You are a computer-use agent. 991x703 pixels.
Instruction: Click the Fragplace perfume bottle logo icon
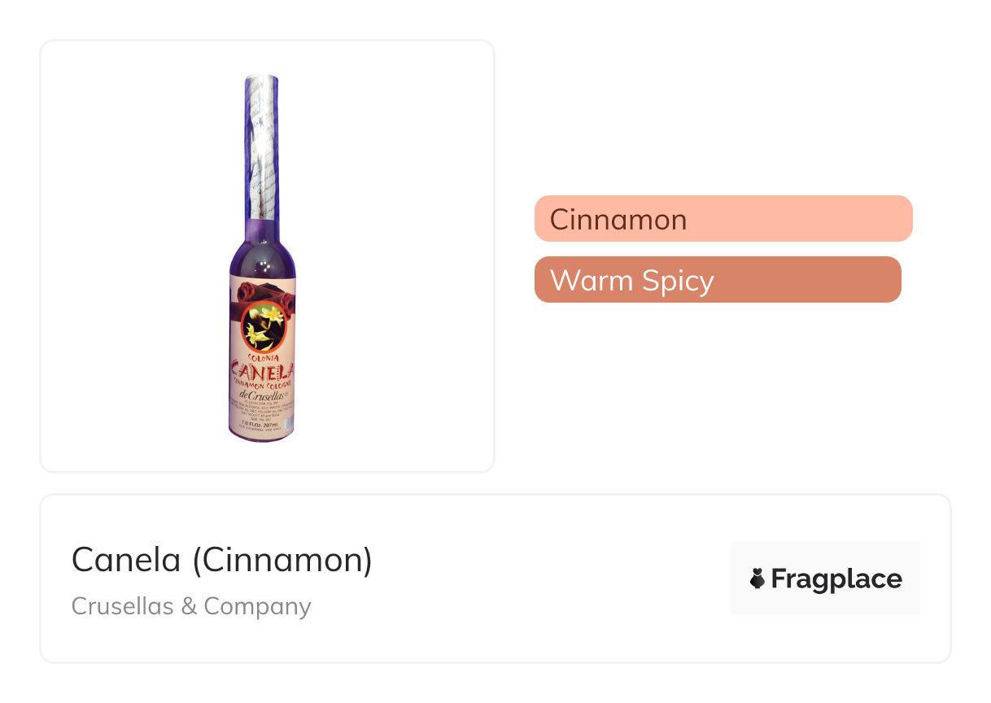tap(757, 579)
